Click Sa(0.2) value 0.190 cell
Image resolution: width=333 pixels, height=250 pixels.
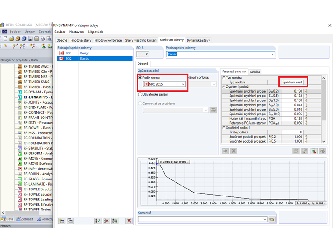[291, 91]
